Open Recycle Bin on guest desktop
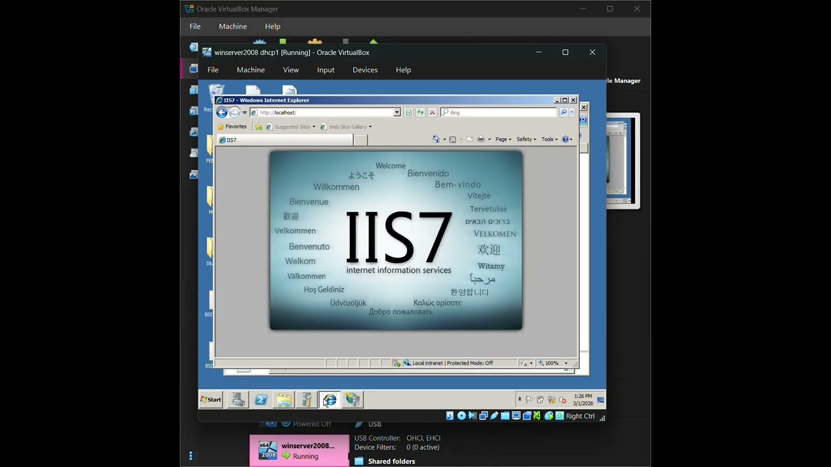This screenshot has width=831, height=467. coord(217,96)
